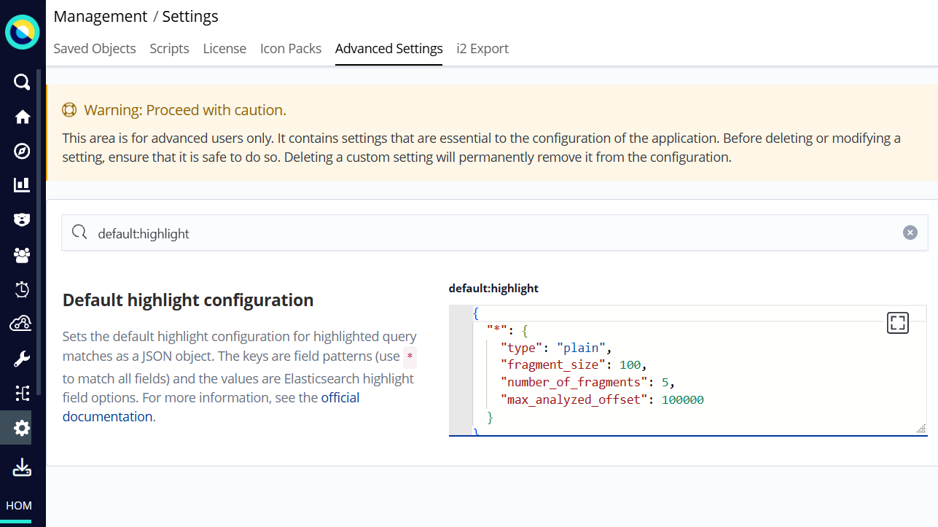Go to the Home house icon
938x527 pixels.
tap(22, 117)
